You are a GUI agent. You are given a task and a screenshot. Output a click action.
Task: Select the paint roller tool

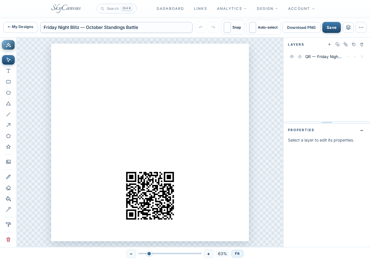tap(8, 224)
